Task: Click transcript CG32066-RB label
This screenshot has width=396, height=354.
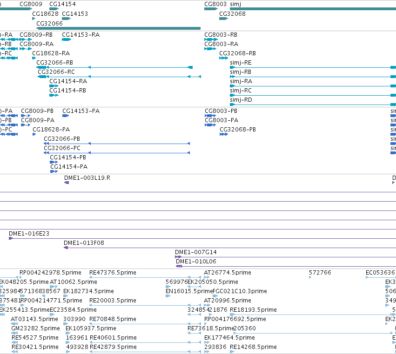Action: point(54,63)
